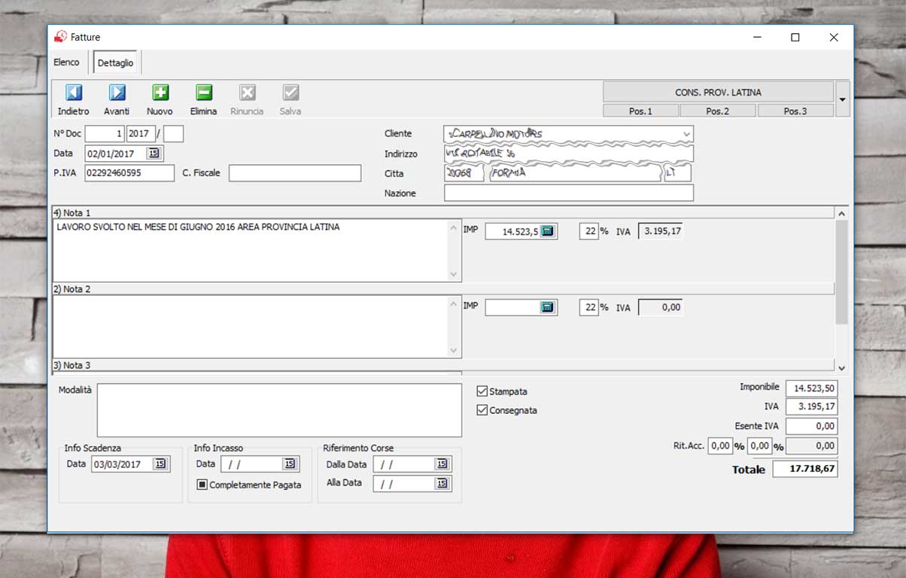The height and width of the screenshot is (578, 906).
Task: Click the document Data field showing 02/01/2017
Action: pyautogui.click(x=116, y=154)
